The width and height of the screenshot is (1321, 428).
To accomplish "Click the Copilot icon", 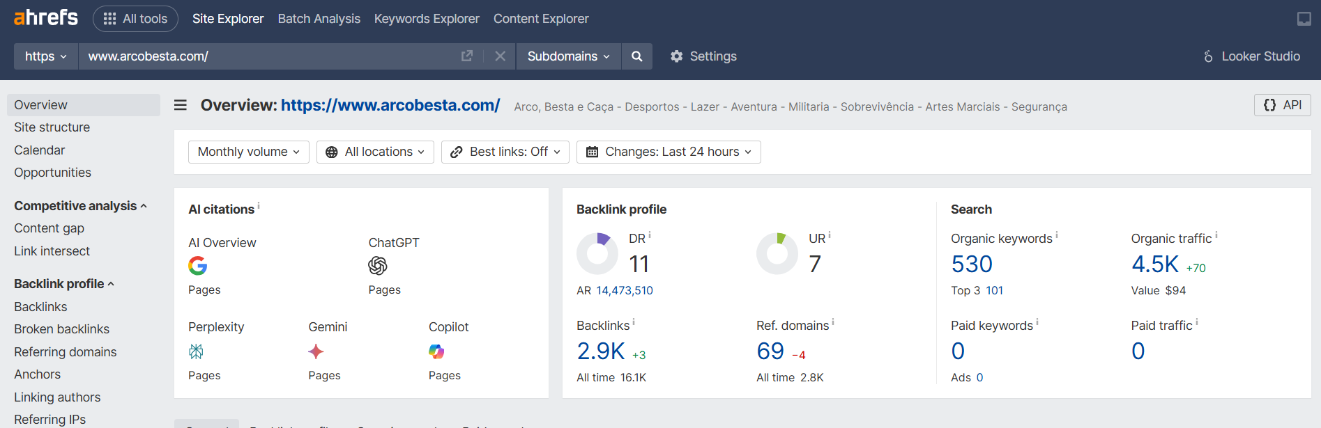I will [x=436, y=352].
